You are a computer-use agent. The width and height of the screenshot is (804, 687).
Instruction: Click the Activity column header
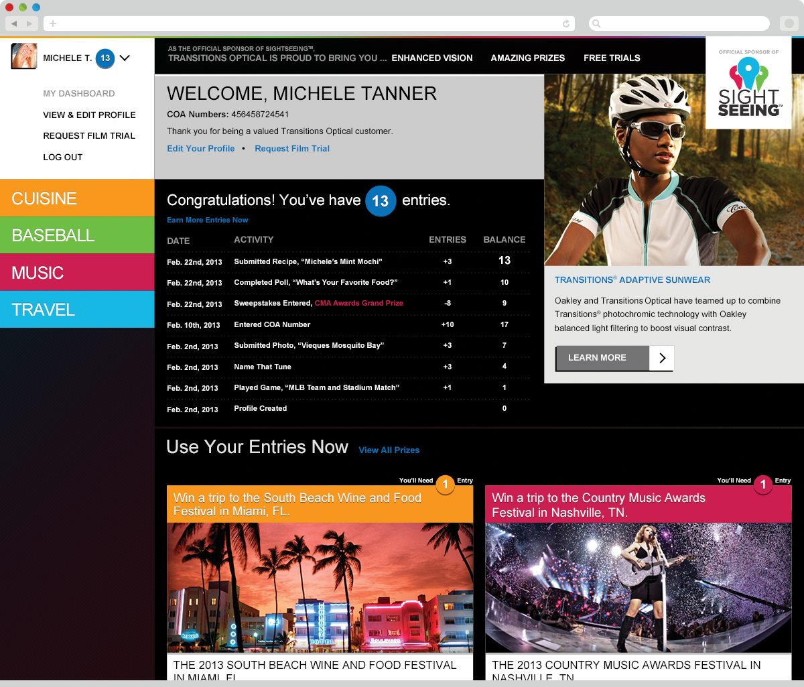tap(254, 239)
